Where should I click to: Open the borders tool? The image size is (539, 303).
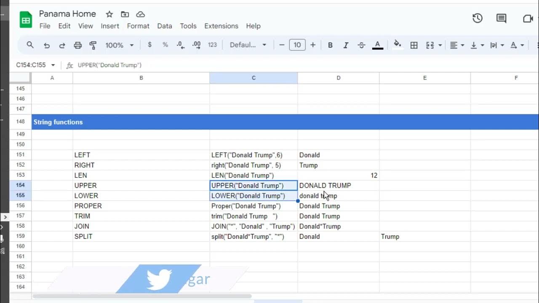click(414, 45)
